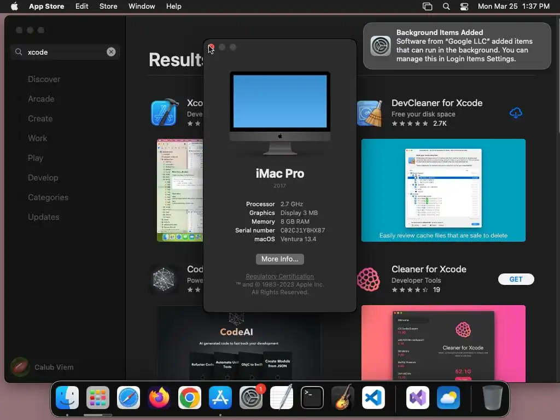Open TextEdit from the Dock

pyautogui.click(x=282, y=398)
